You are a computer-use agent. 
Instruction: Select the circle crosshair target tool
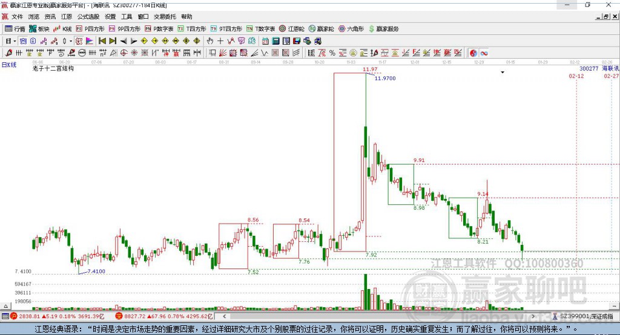124,53
